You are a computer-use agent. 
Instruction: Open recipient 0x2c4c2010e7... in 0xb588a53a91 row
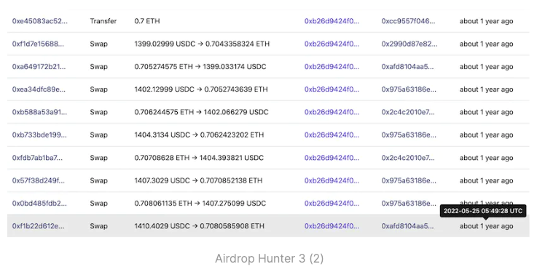(x=408, y=112)
